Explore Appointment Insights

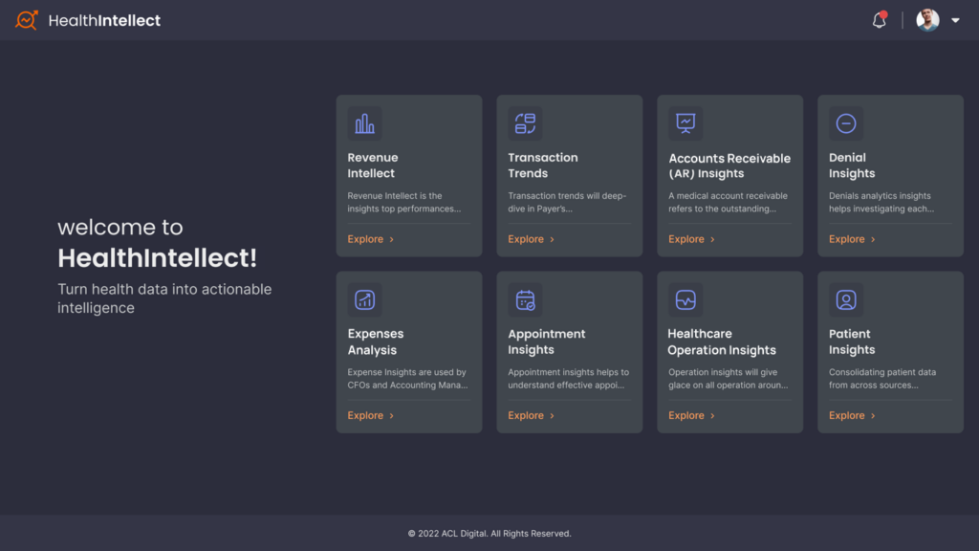pyautogui.click(x=532, y=415)
